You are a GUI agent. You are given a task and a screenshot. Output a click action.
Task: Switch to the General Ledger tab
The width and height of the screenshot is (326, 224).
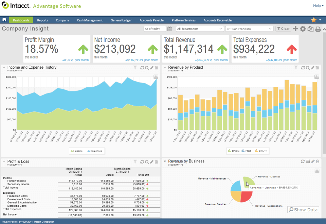[121, 20]
